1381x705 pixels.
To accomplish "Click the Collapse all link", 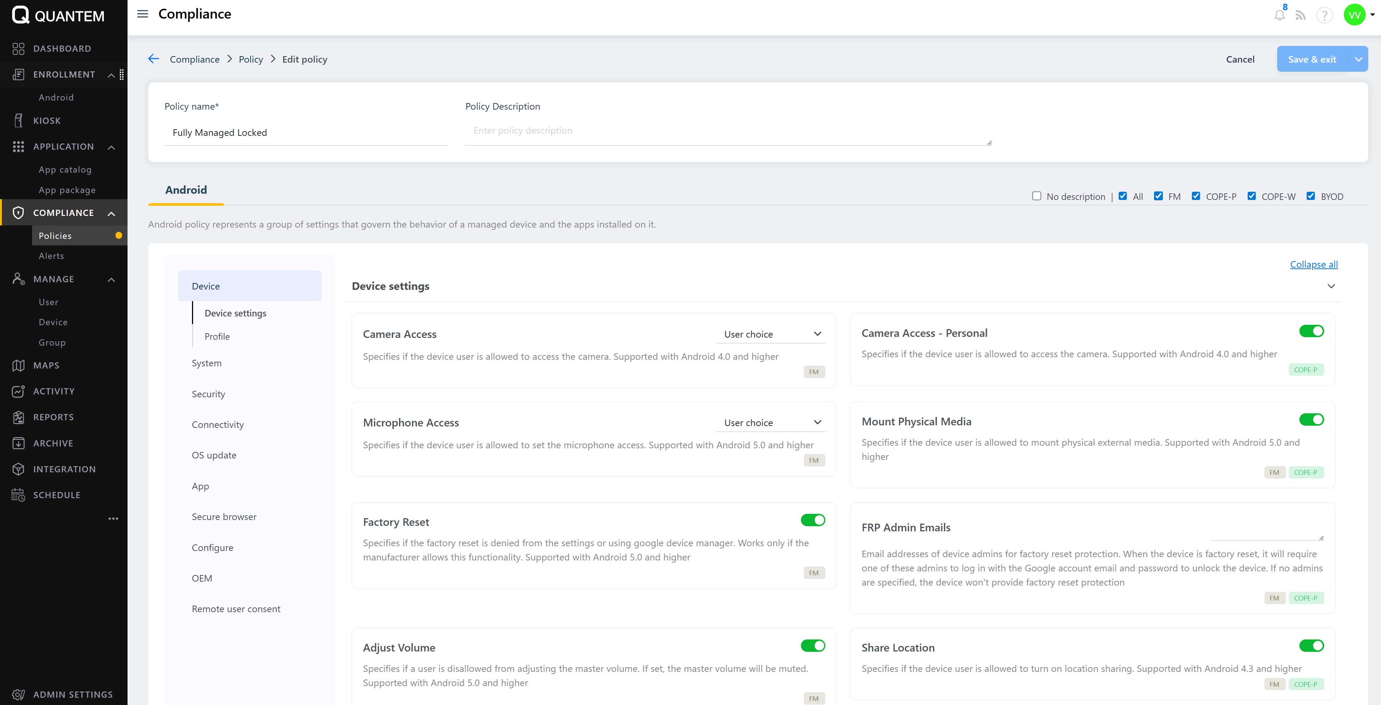I will [x=1314, y=264].
